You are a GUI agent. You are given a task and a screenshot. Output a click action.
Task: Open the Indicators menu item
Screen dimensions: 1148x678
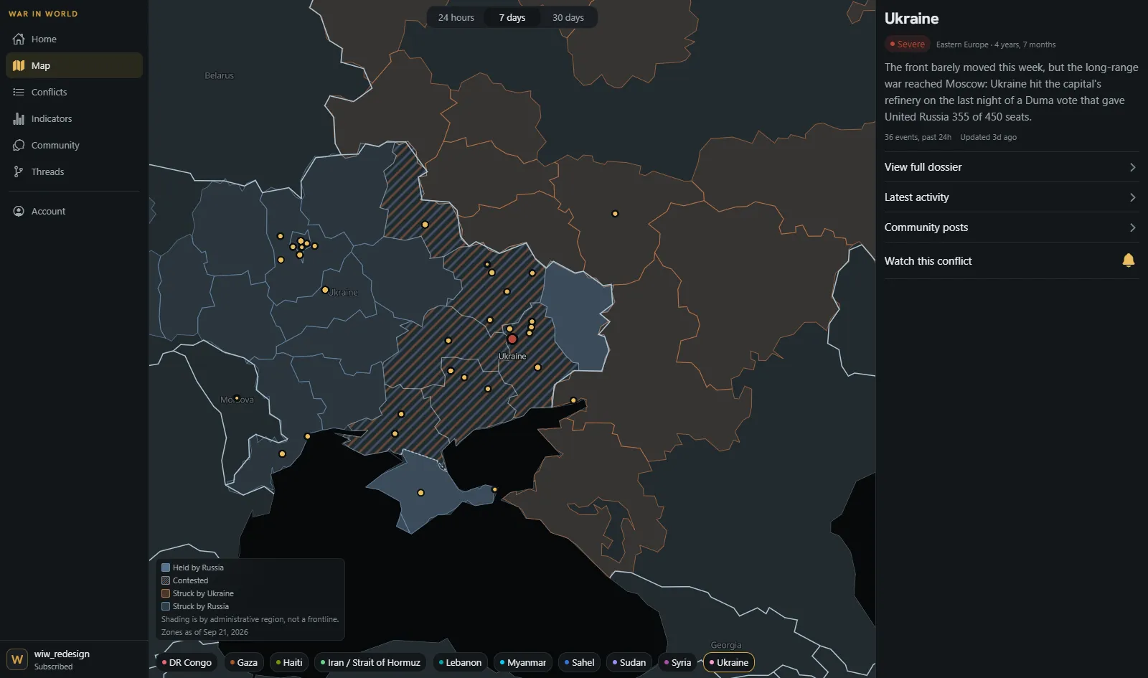coord(74,118)
